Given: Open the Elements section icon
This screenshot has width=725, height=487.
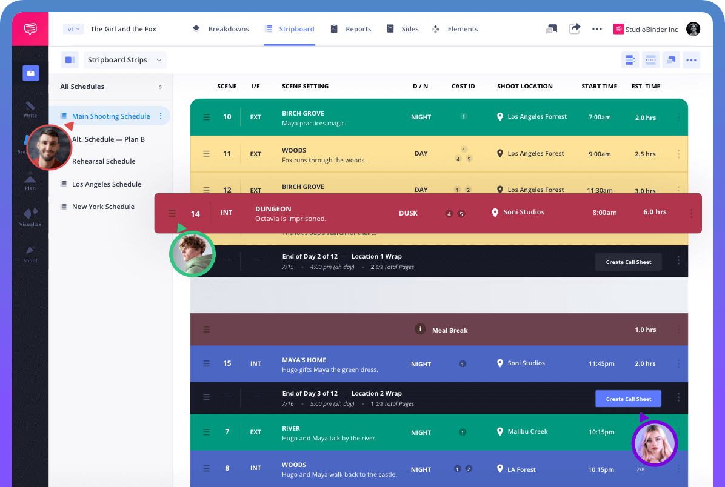Looking at the screenshot, I should [x=435, y=28].
